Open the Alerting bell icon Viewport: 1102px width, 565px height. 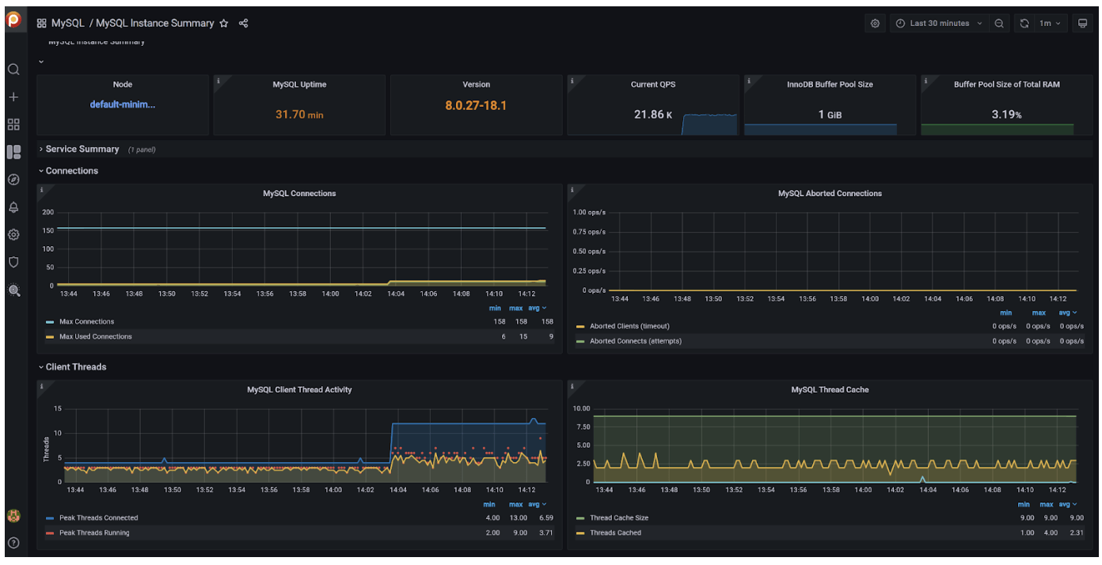coord(13,207)
